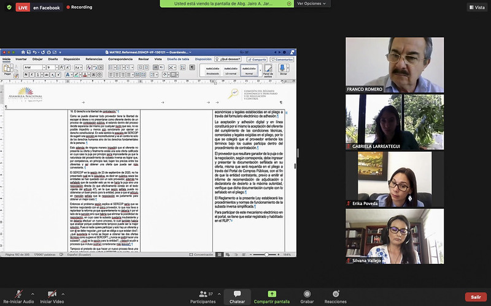The width and height of the screenshot is (491, 306).
Task: Open the Insertar ribbon tab
Action: [x=21, y=59]
